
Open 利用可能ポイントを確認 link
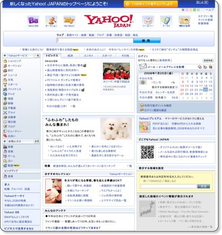[158, 106]
